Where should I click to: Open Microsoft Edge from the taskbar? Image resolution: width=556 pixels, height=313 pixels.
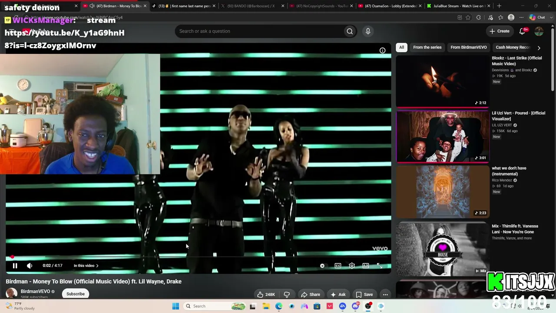(x=278, y=306)
